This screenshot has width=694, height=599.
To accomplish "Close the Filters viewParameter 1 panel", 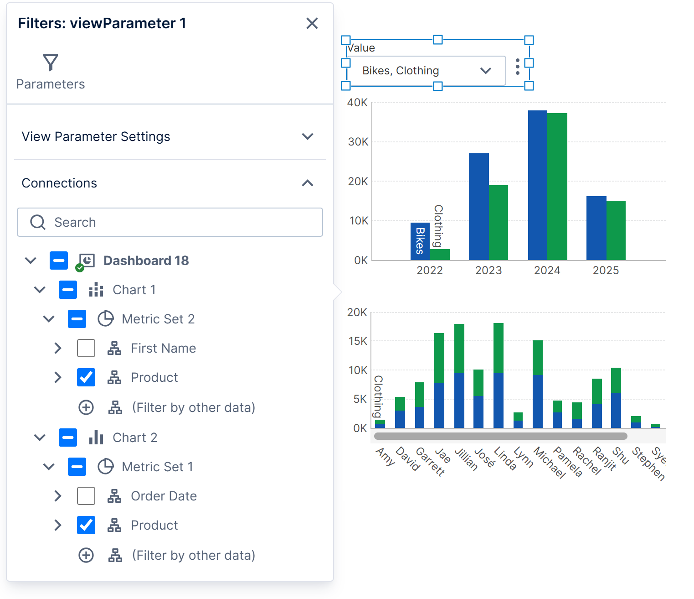I will coord(312,23).
